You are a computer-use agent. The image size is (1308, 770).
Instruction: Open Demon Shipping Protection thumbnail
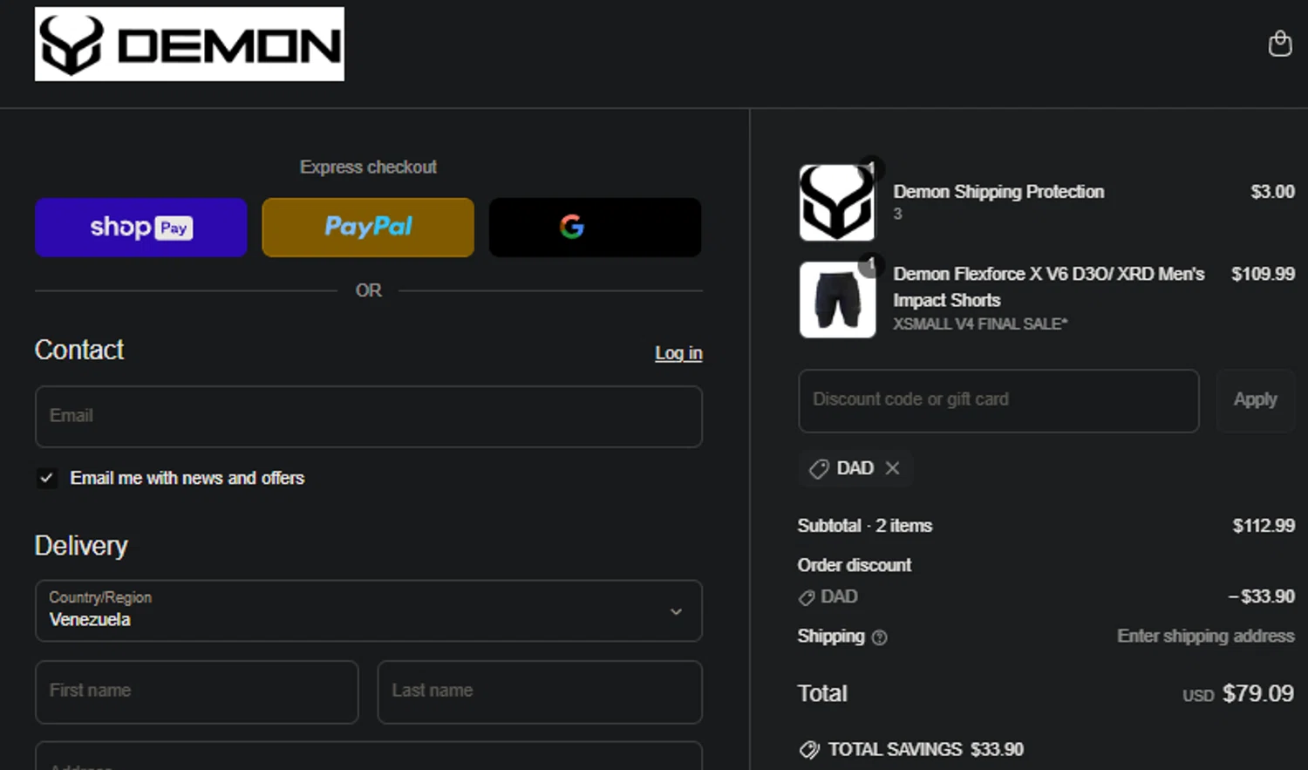837,202
